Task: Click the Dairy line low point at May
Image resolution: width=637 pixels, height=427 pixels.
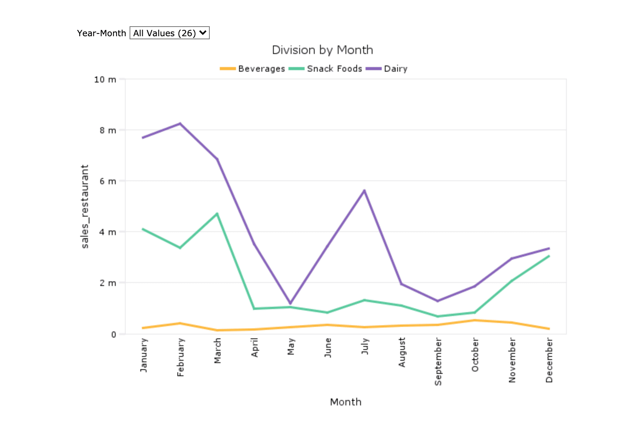Action: 290,304
